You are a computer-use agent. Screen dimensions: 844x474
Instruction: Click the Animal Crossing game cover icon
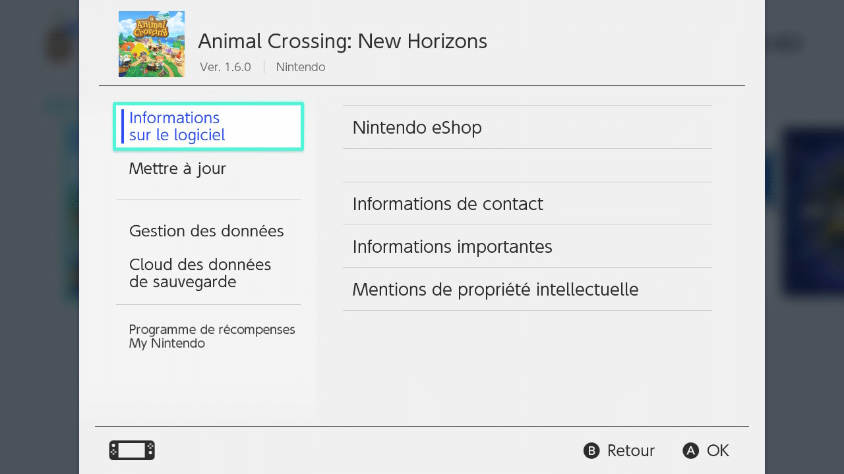(152, 44)
